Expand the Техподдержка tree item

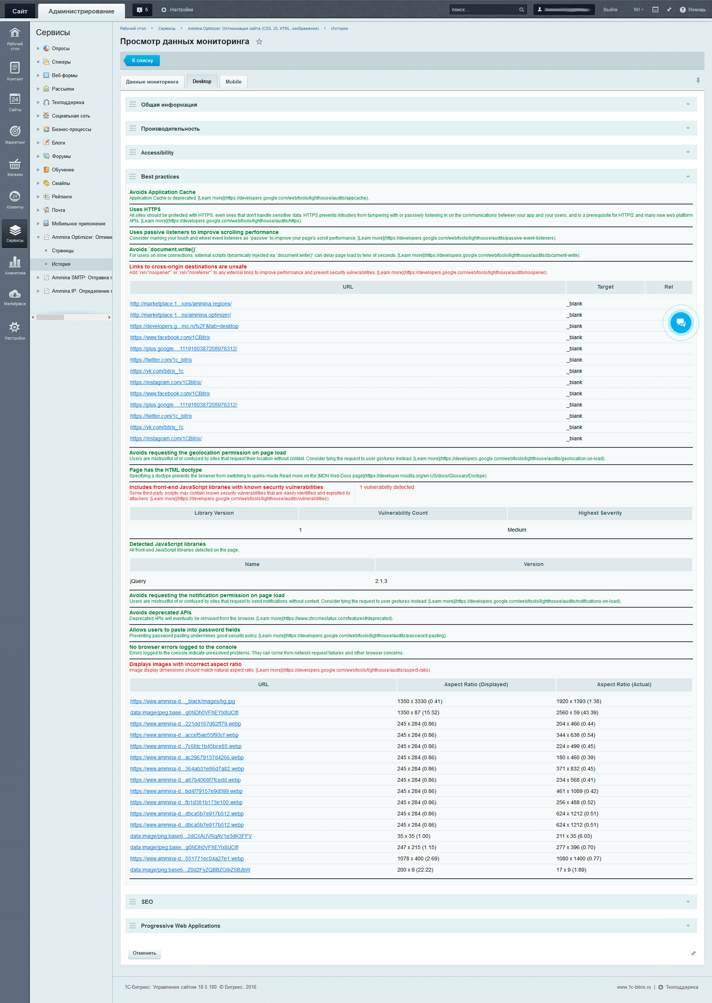38,102
